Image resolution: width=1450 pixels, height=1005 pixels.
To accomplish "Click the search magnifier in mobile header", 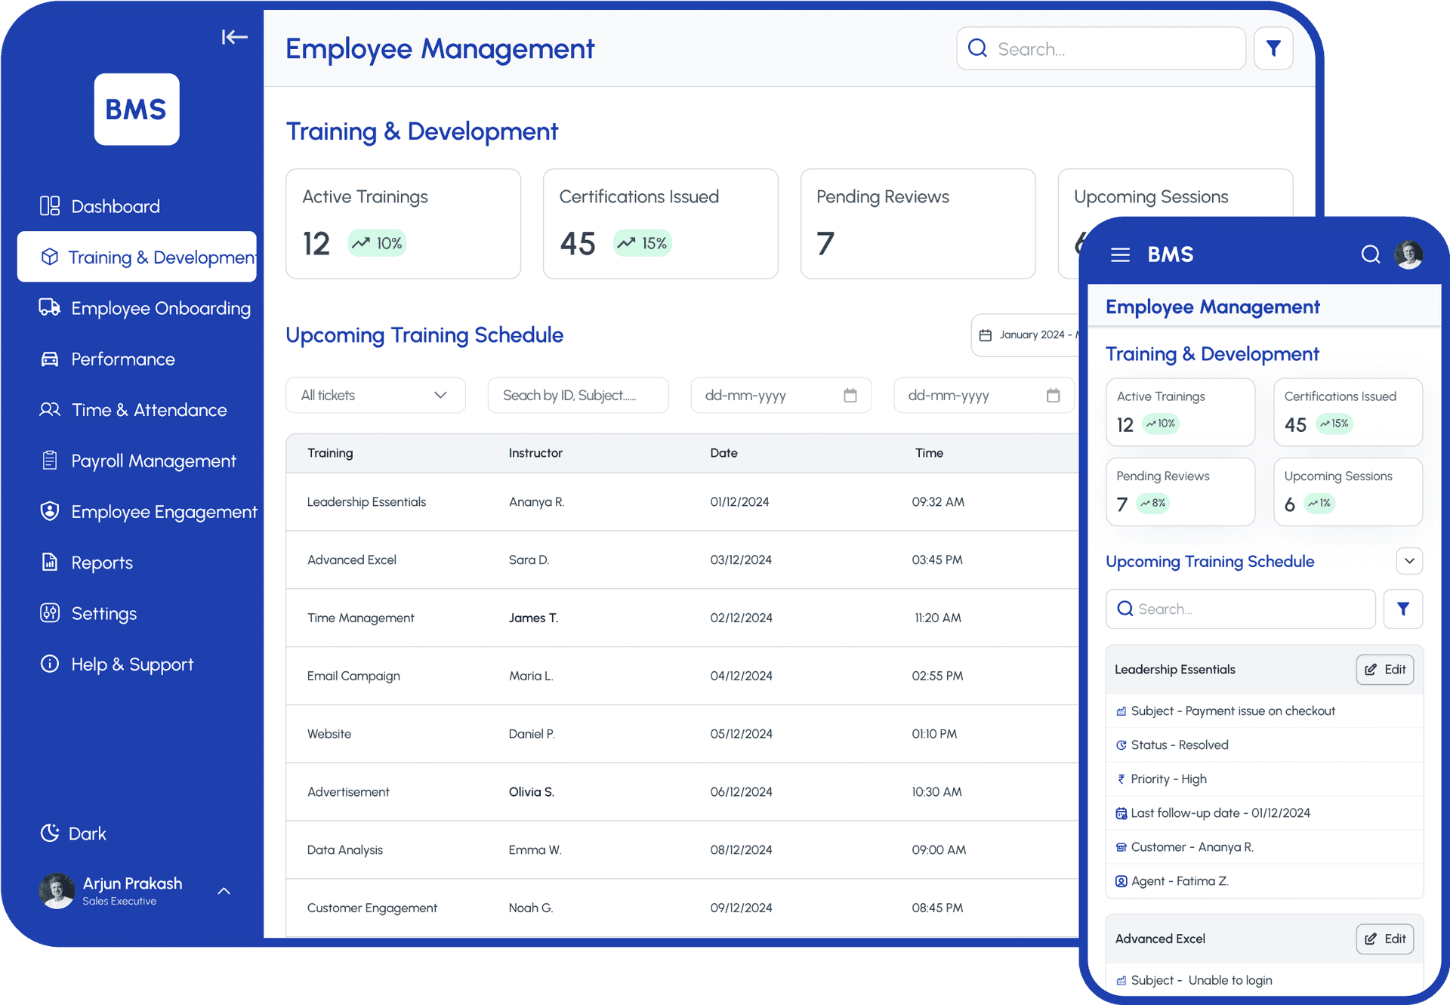I will (1371, 254).
